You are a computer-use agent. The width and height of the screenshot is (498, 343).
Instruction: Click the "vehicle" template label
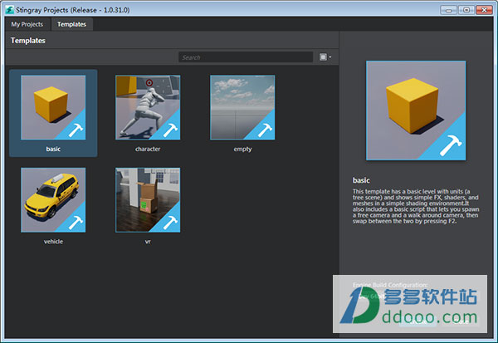pyautogui.click(x=53, y=242)
